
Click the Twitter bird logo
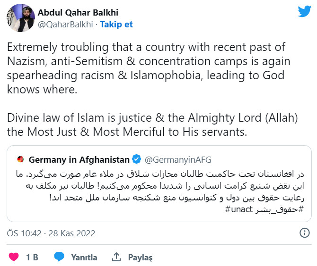click(304, 11)
